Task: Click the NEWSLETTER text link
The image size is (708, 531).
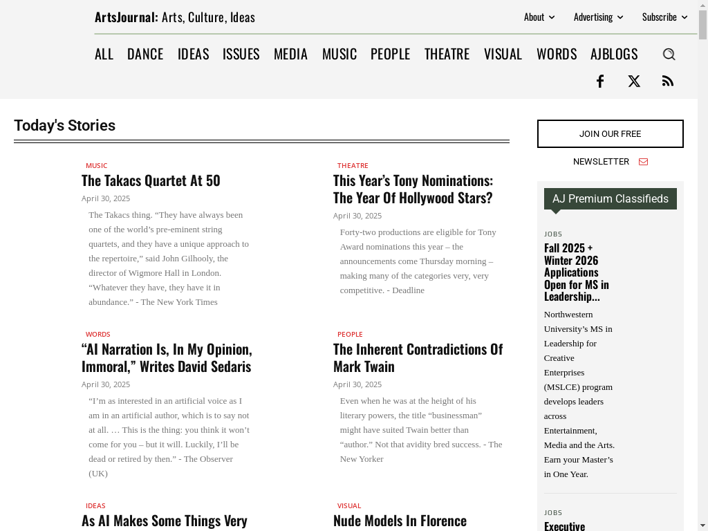Action: click(x=601, y=162)
